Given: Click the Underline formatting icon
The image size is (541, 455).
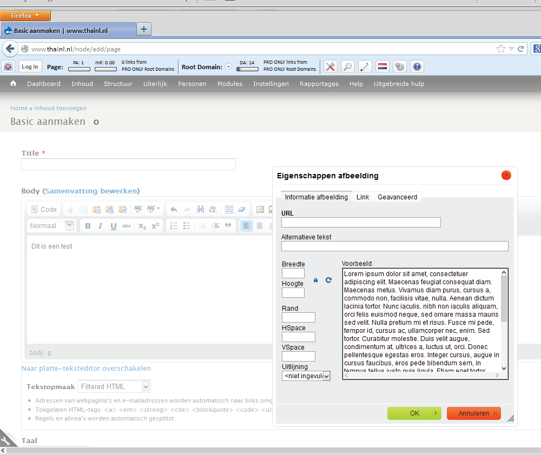Looking at the screenshot, I should point(113,226).
